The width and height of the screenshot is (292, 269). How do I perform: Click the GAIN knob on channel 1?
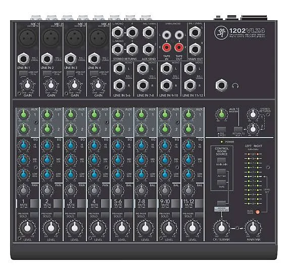click(27, 85)
